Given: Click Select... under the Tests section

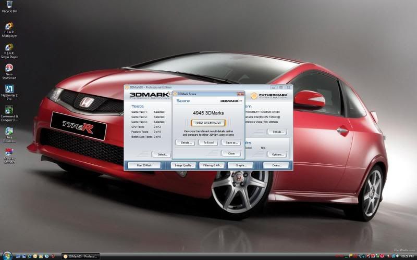Looking at the screenshot, I should click(x=162, y=154).
